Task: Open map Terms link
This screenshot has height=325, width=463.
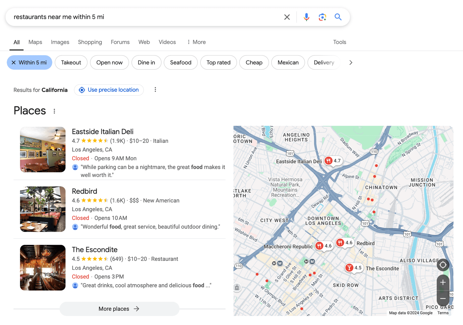Action: click(443, 313)
